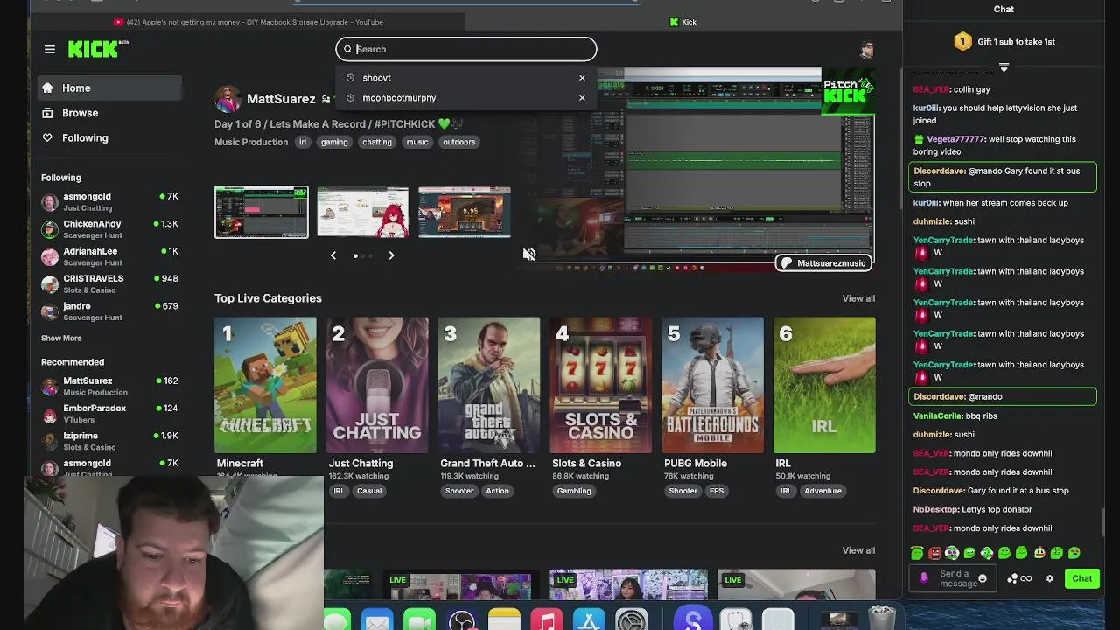
Task: Click MattSuarez featured stream avatar
Action: tap(227, 99)
